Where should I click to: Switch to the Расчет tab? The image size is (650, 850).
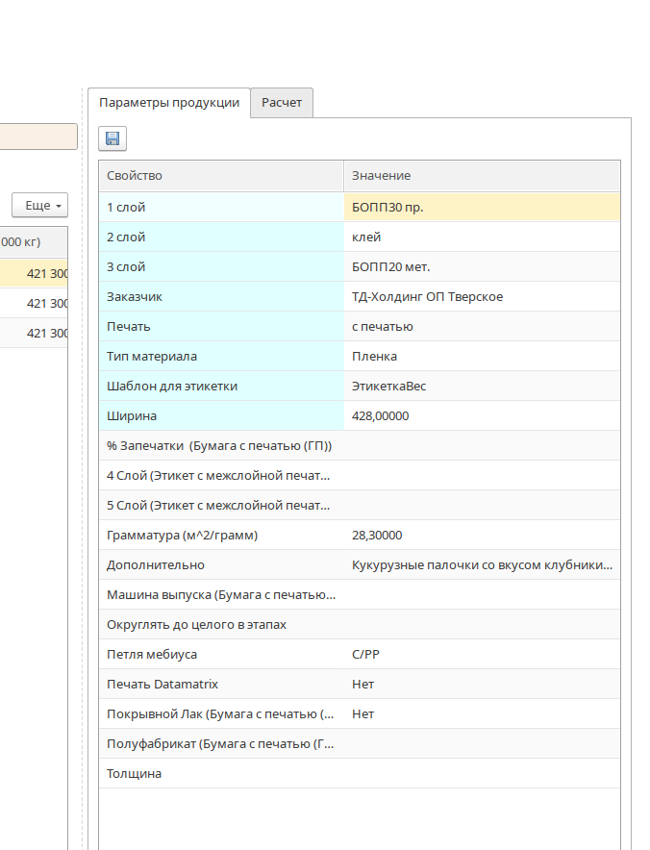click(282, 103)
